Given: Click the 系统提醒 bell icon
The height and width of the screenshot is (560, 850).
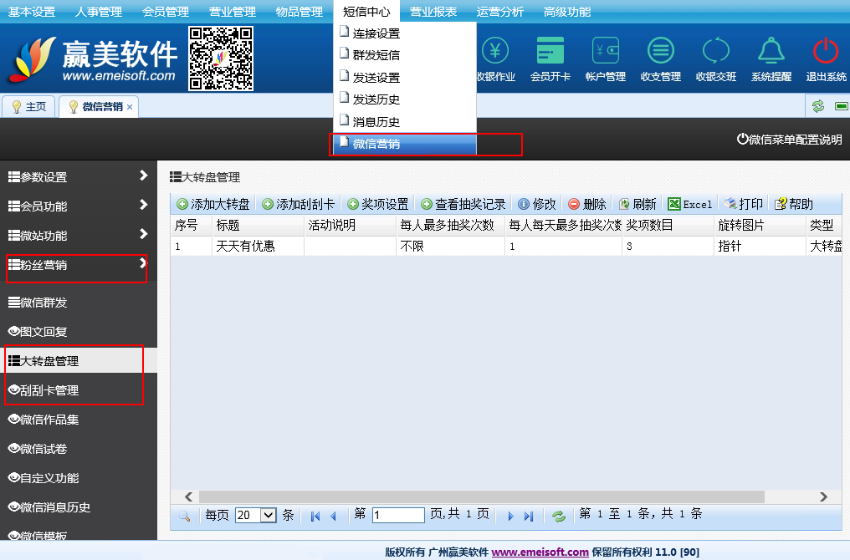Looking at the screenshot, I should click(x=771, y=52).
